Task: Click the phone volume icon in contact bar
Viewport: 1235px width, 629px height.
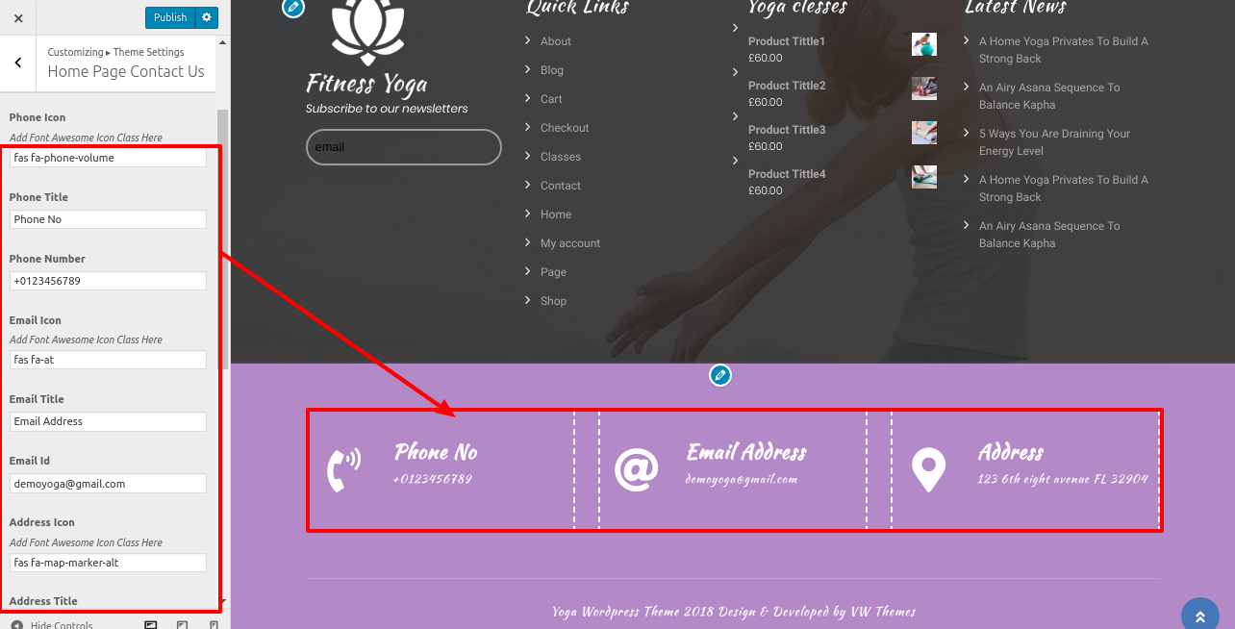Action: point(343,470)
